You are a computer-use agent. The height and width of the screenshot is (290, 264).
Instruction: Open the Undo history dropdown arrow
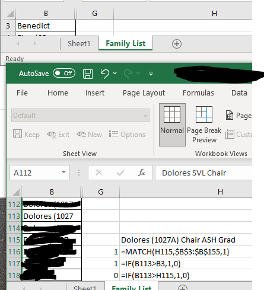(x=114, y=74)
